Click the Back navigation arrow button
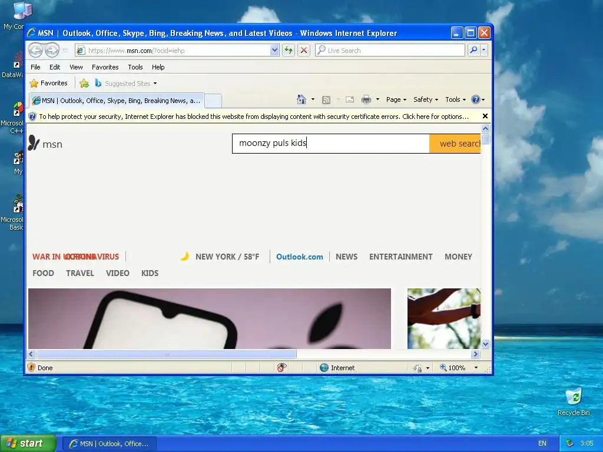 (36, 51)
